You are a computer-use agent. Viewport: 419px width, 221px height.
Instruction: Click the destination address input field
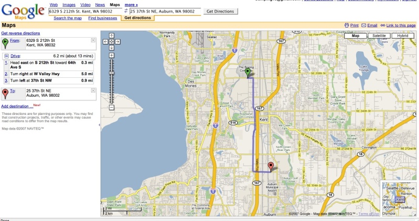165,11
